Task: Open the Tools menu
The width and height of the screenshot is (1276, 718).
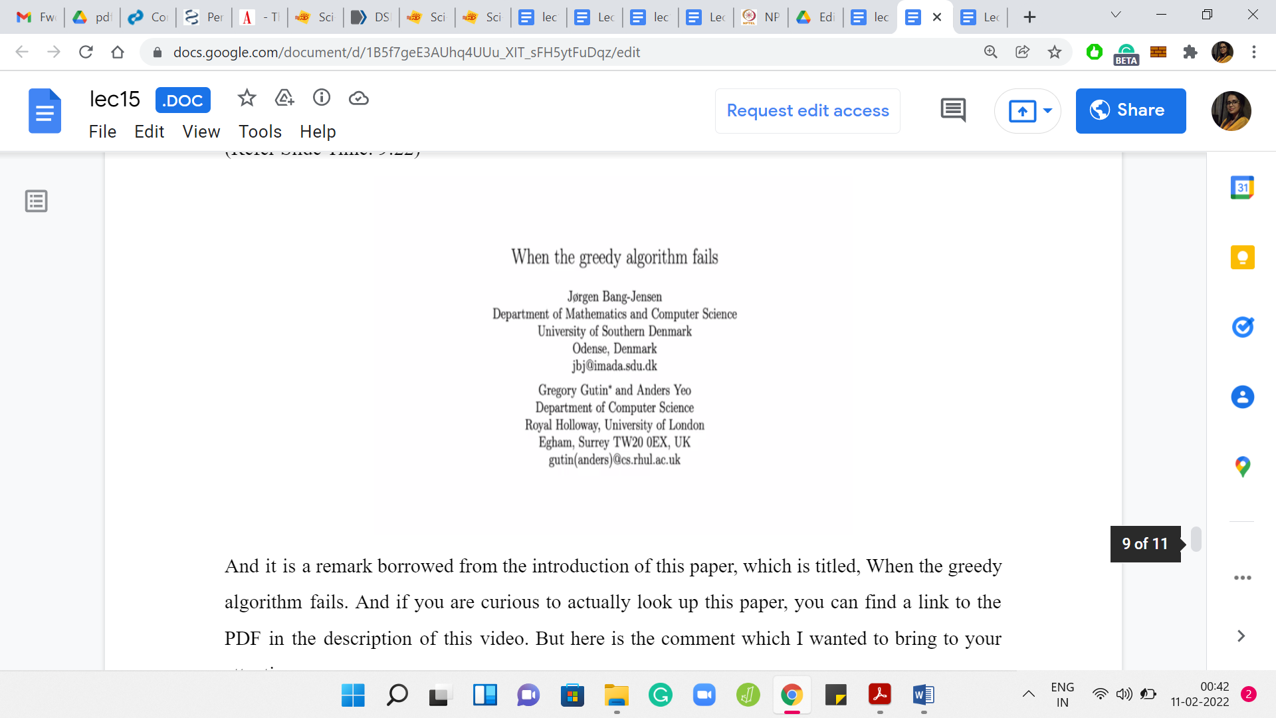Action: [x=260, y=132]
